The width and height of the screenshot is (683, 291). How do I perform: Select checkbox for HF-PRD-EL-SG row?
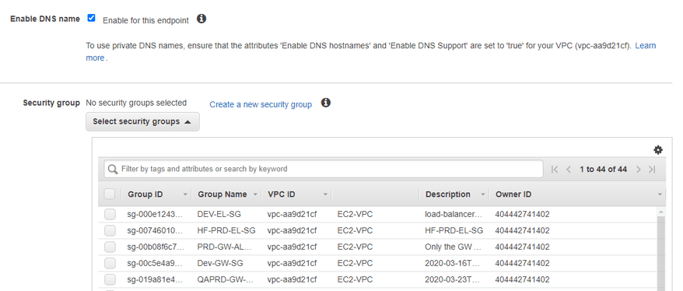[110, 230]
